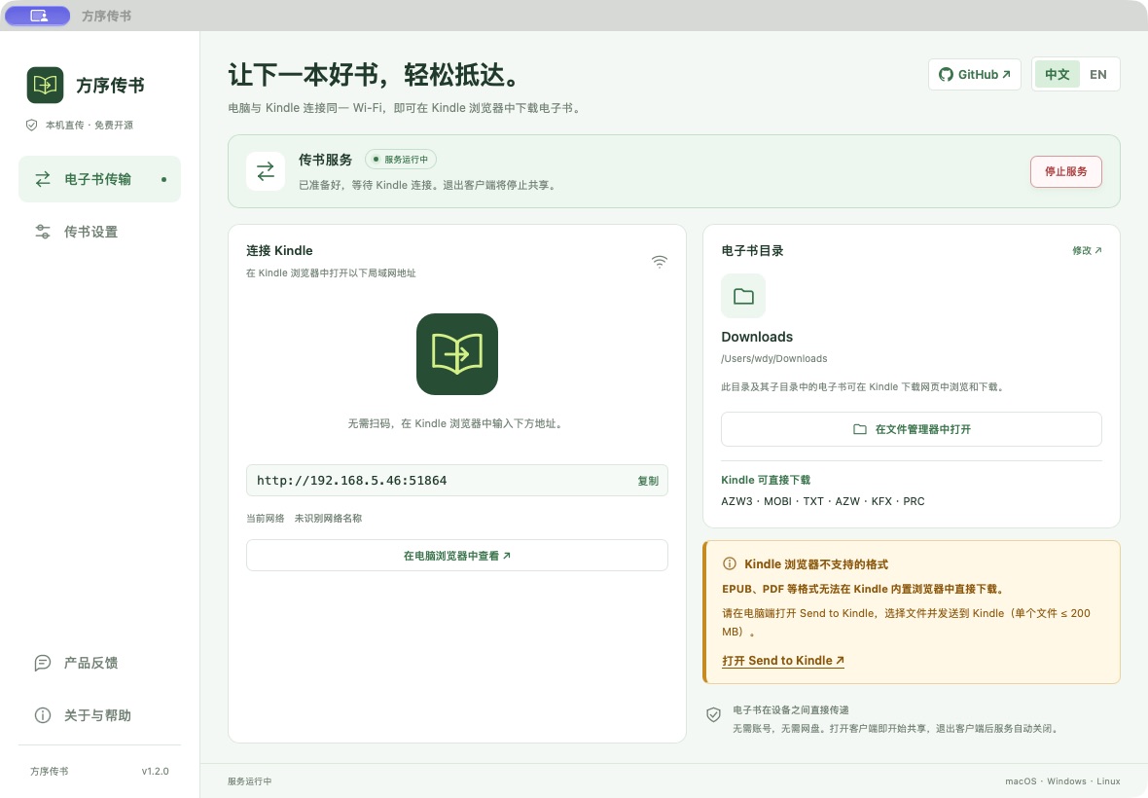Click the shield check icon beside 电子书在设备之间直接传递

pyautogui.click(x=714, y=715)
